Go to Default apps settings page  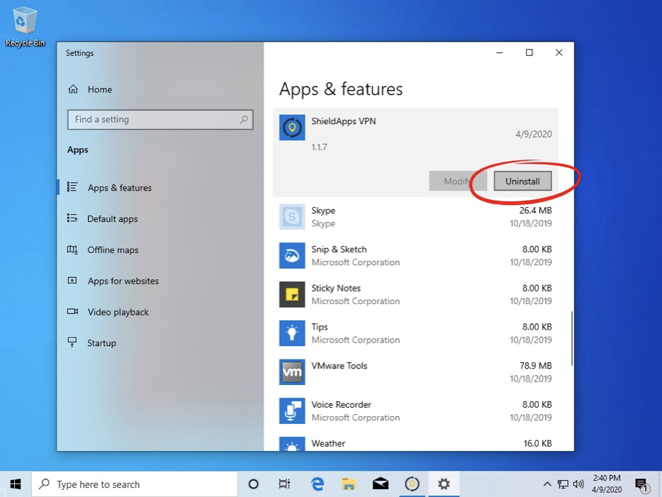point(112,219)
